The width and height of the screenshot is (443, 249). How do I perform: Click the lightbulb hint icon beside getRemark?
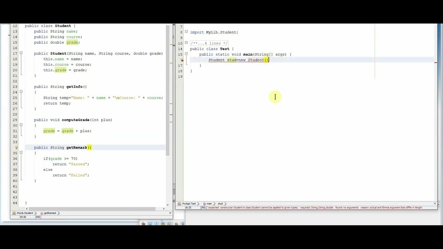tap(16, 148)
